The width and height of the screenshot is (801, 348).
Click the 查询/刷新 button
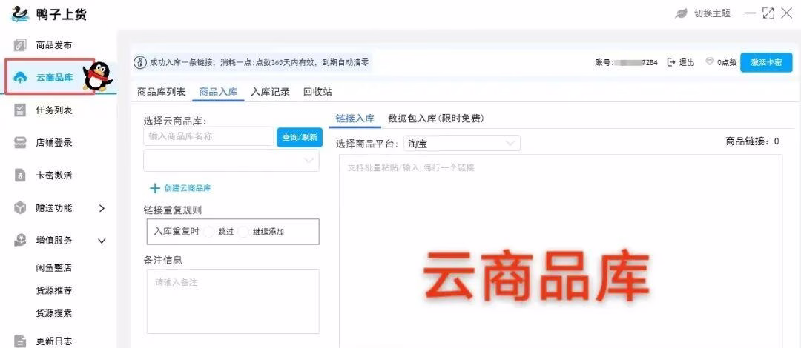point(300,137)
